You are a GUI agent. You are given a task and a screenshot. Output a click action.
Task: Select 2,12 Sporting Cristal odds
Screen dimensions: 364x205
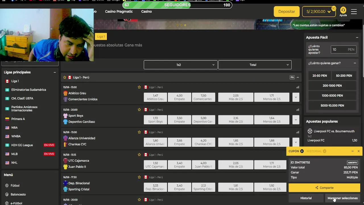coord(203,187)
